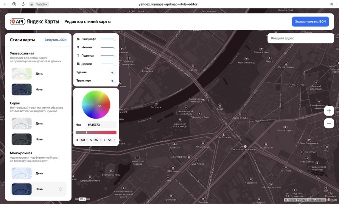Click the Logos restaurant icon on map
The image size is (339, 204).
[x=193, y=66]
